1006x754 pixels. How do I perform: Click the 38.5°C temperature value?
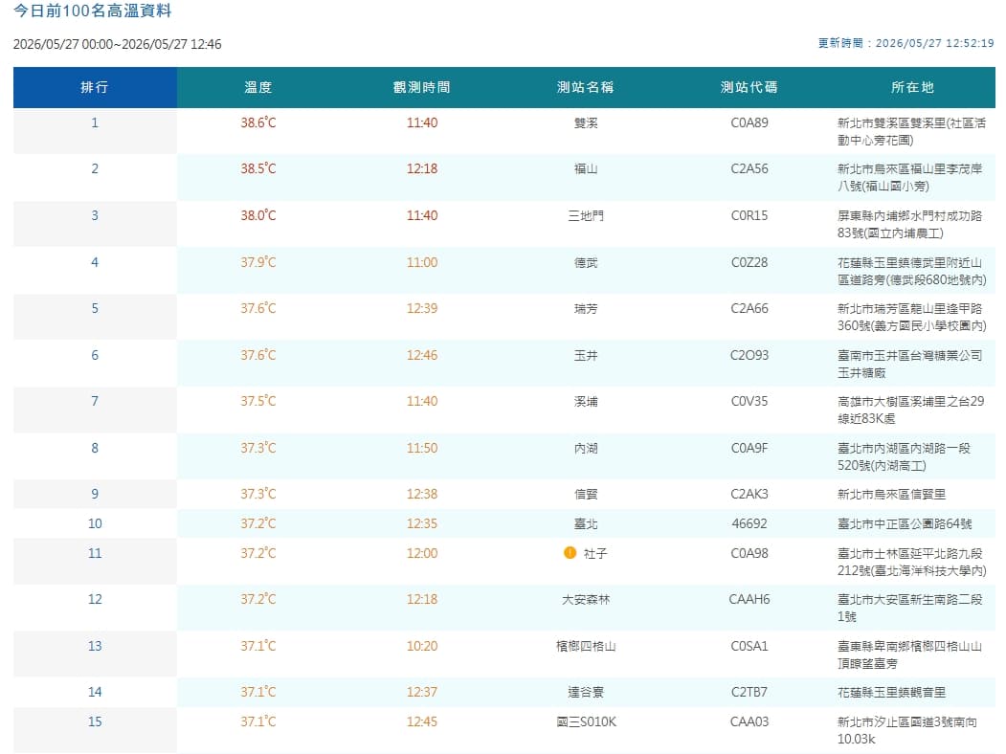point(258,169)
